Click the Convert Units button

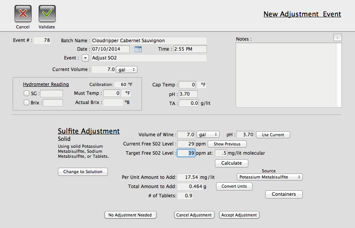234,186
